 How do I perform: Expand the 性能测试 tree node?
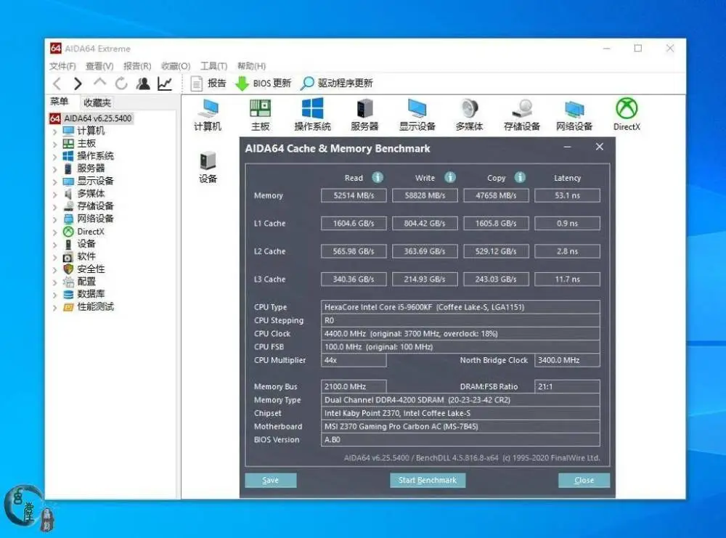54,307
